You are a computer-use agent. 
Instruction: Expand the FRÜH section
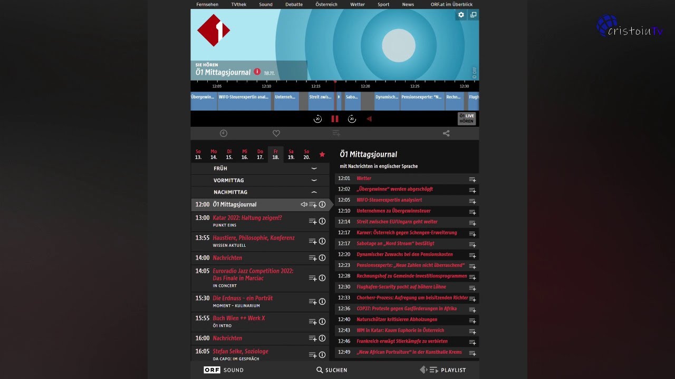click(x=260, y=168)
